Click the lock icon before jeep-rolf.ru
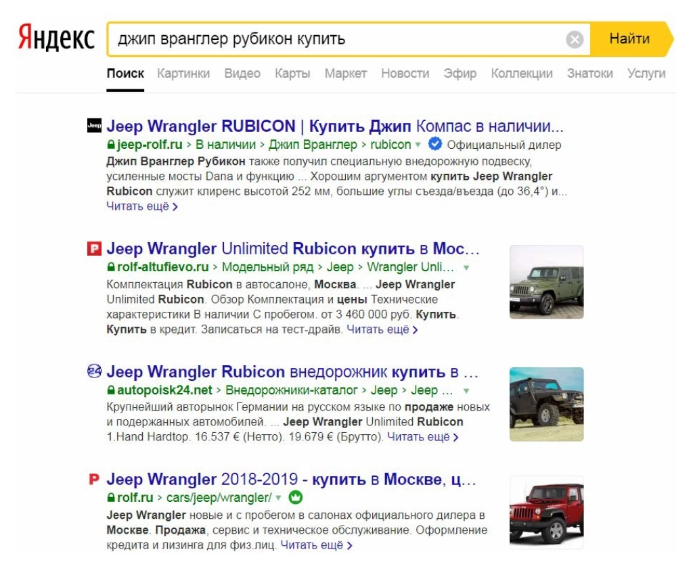The width and height of the screenshot is (693, 579). [x=111, y=145]
